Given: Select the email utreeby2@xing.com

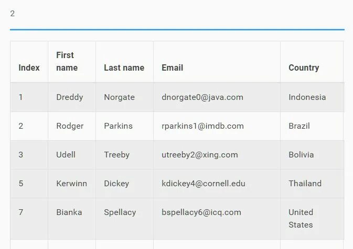Looking at the screenshot, I should tap(200, 155).
